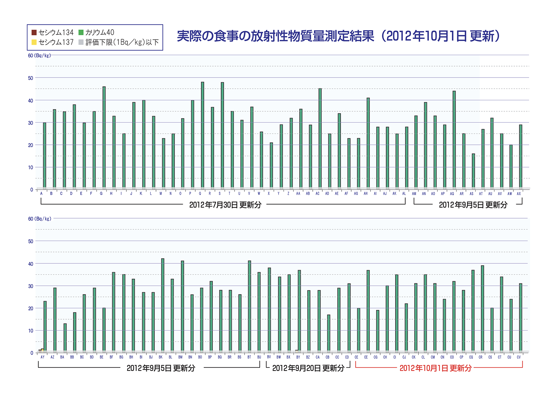
Task: Select the 評価下限(1Bq/kg)以下 legend label
Action: 122,42
